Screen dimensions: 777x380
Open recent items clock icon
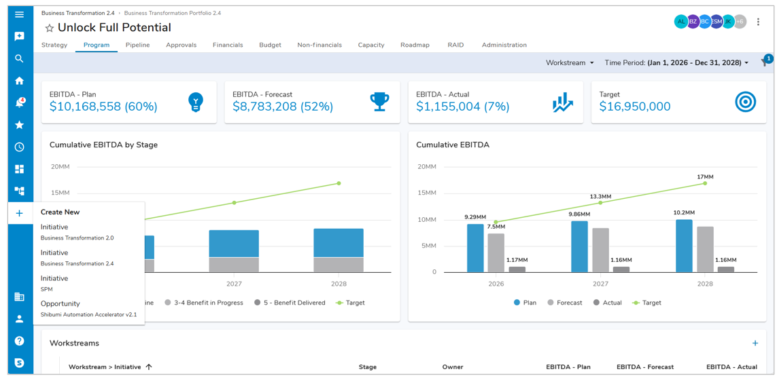pyautogui.click(x=19, y=147)
